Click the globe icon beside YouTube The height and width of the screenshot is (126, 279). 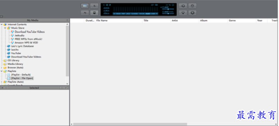(x=9, y=53)
